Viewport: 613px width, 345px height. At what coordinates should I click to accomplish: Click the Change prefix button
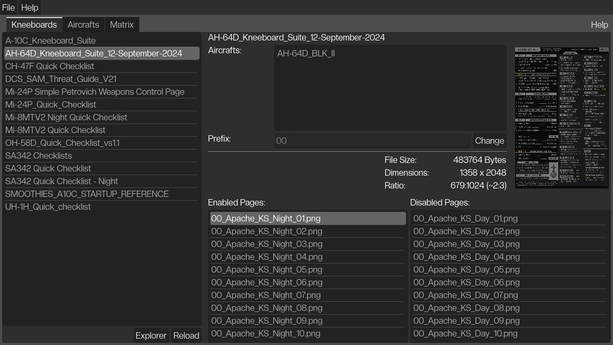click(489, 141)
